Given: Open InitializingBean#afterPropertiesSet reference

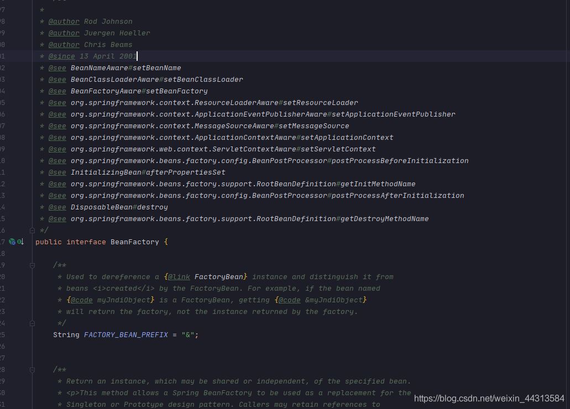Looking at the screenshot, I should click(x=148, y=172).
